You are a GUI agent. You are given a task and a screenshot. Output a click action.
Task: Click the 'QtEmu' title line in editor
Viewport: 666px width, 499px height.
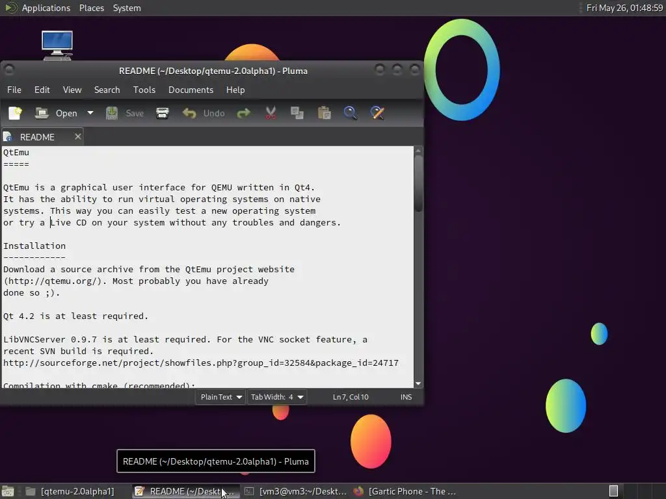click(16, 152)
